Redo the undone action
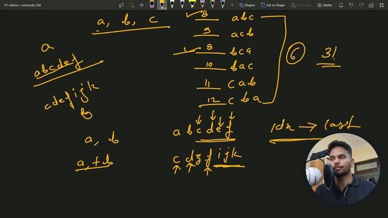The height and width of the screenshot is (218, 388). [x=361, y=5]
